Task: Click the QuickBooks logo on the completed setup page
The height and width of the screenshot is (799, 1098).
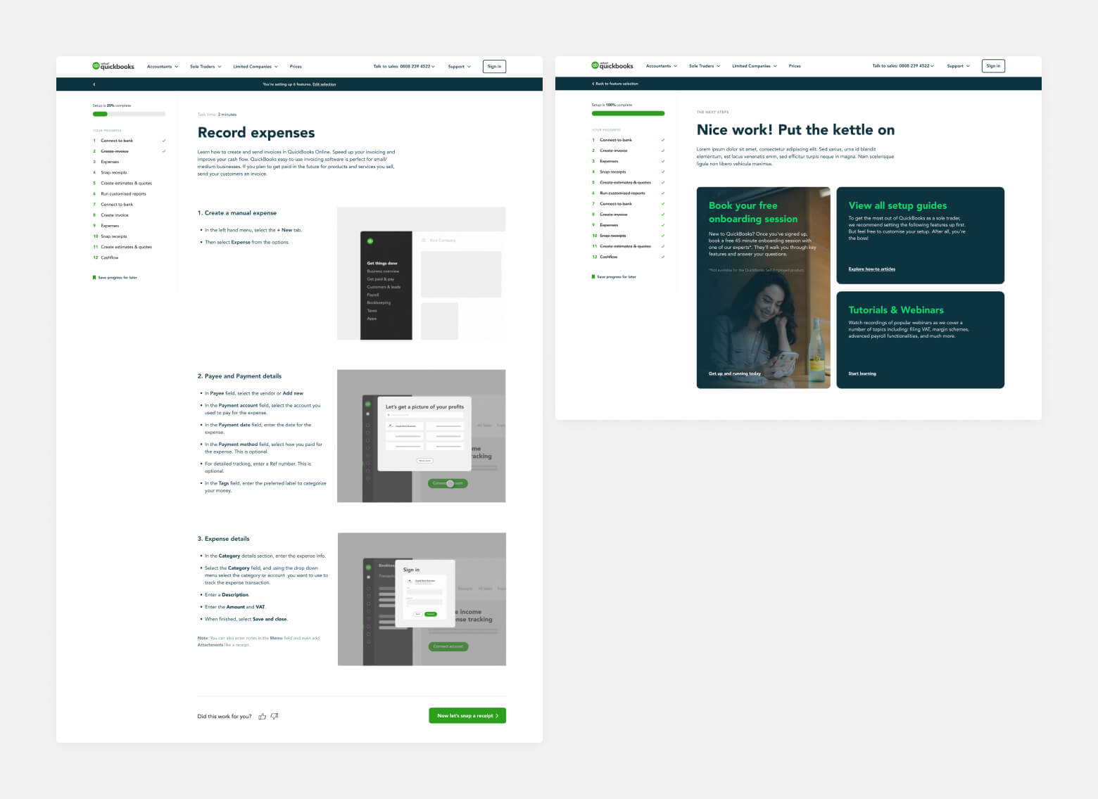Action: 612,64
